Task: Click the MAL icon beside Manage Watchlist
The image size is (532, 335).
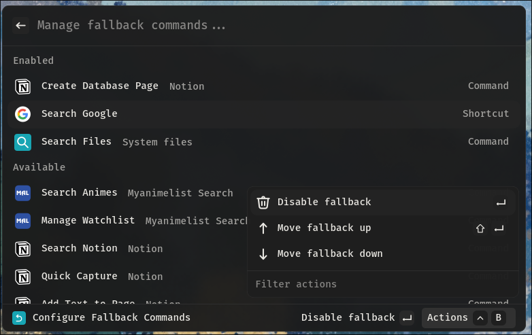Action: tap(22, 221)
